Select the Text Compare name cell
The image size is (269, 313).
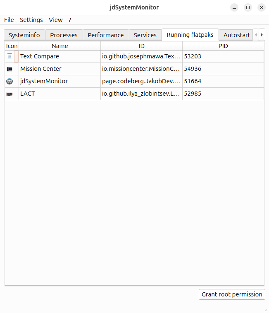click(x=60, y=56)
